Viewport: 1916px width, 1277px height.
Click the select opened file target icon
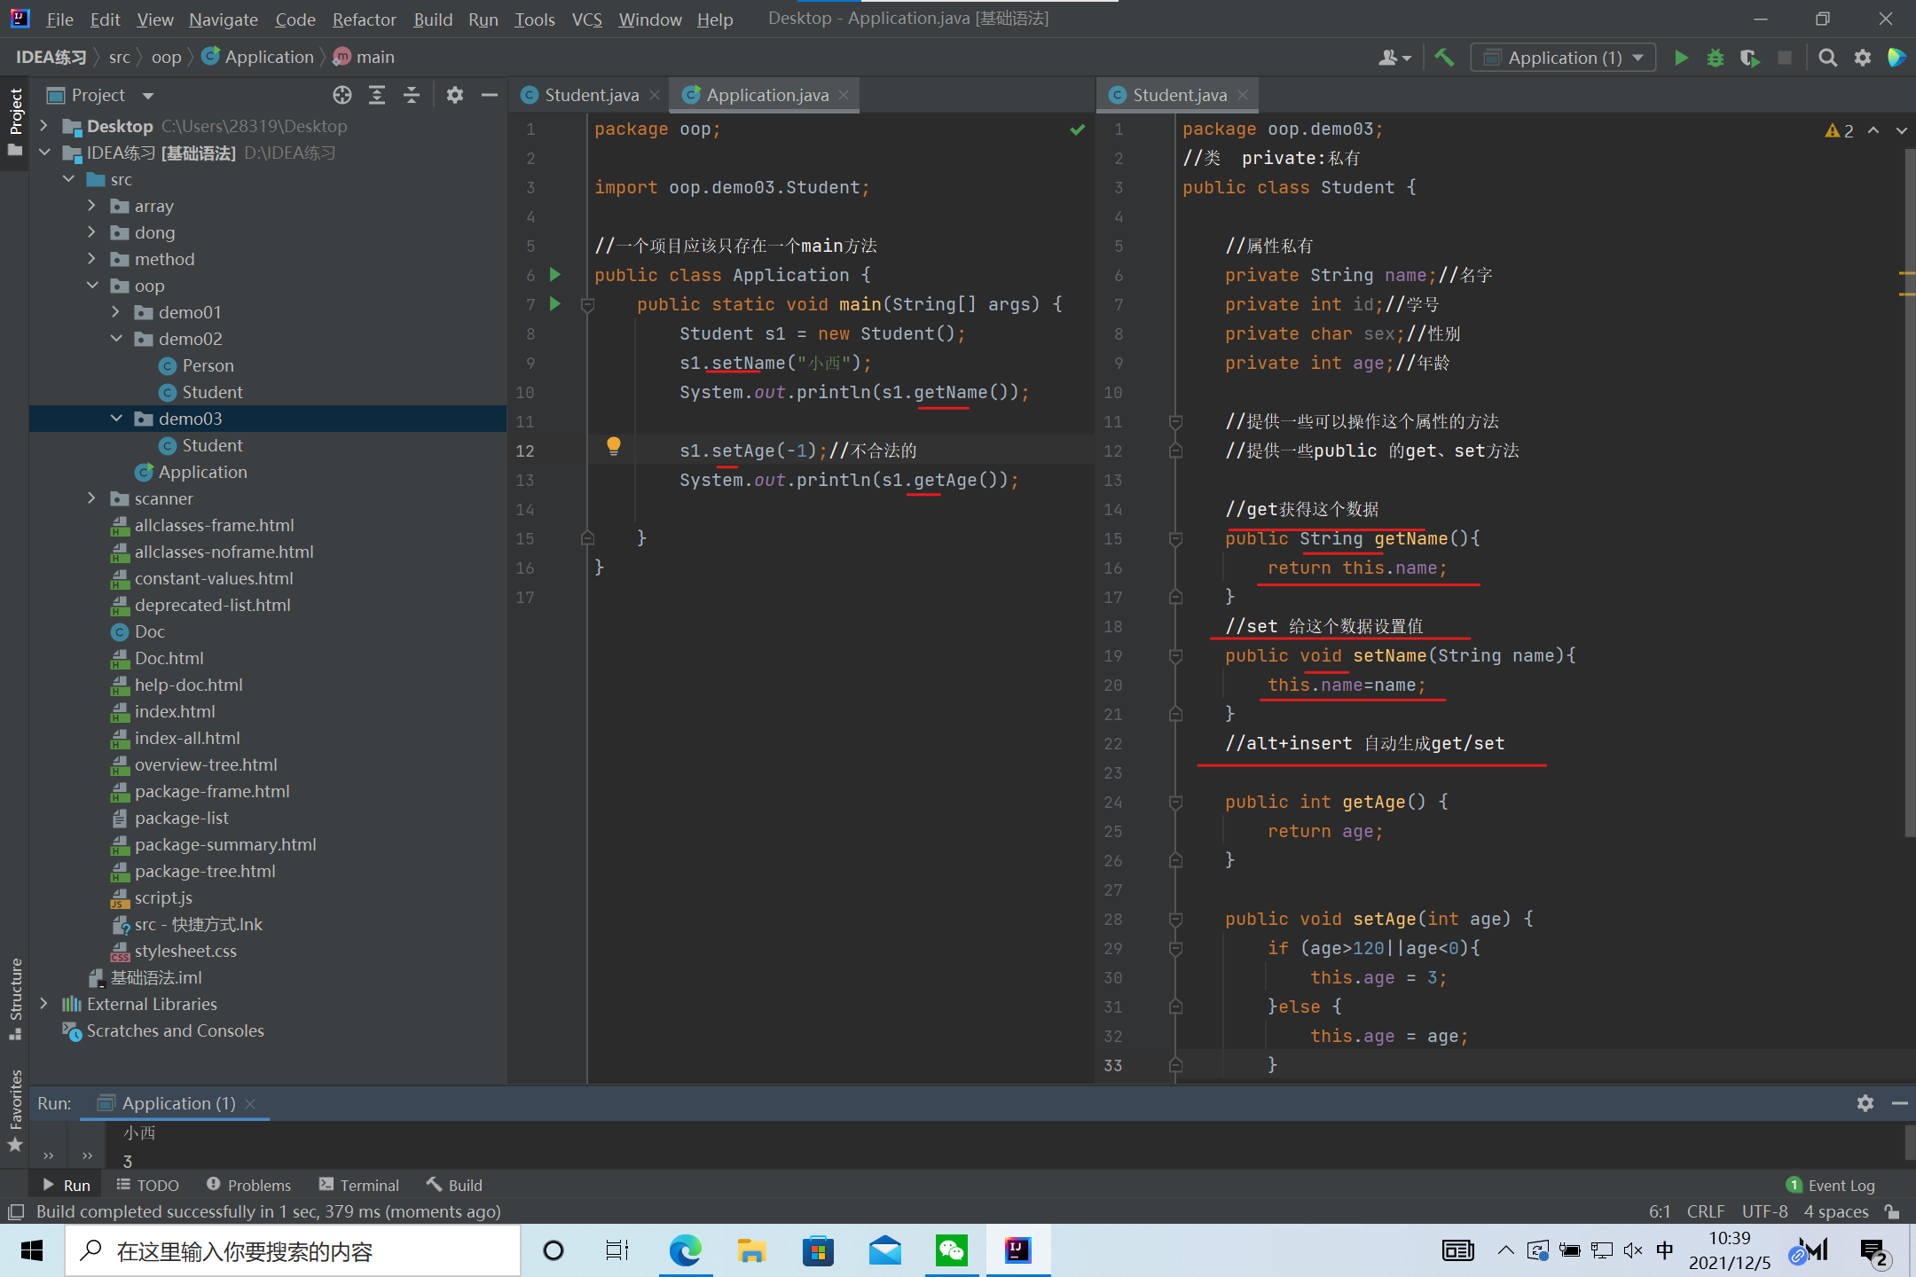coord(342,95)
